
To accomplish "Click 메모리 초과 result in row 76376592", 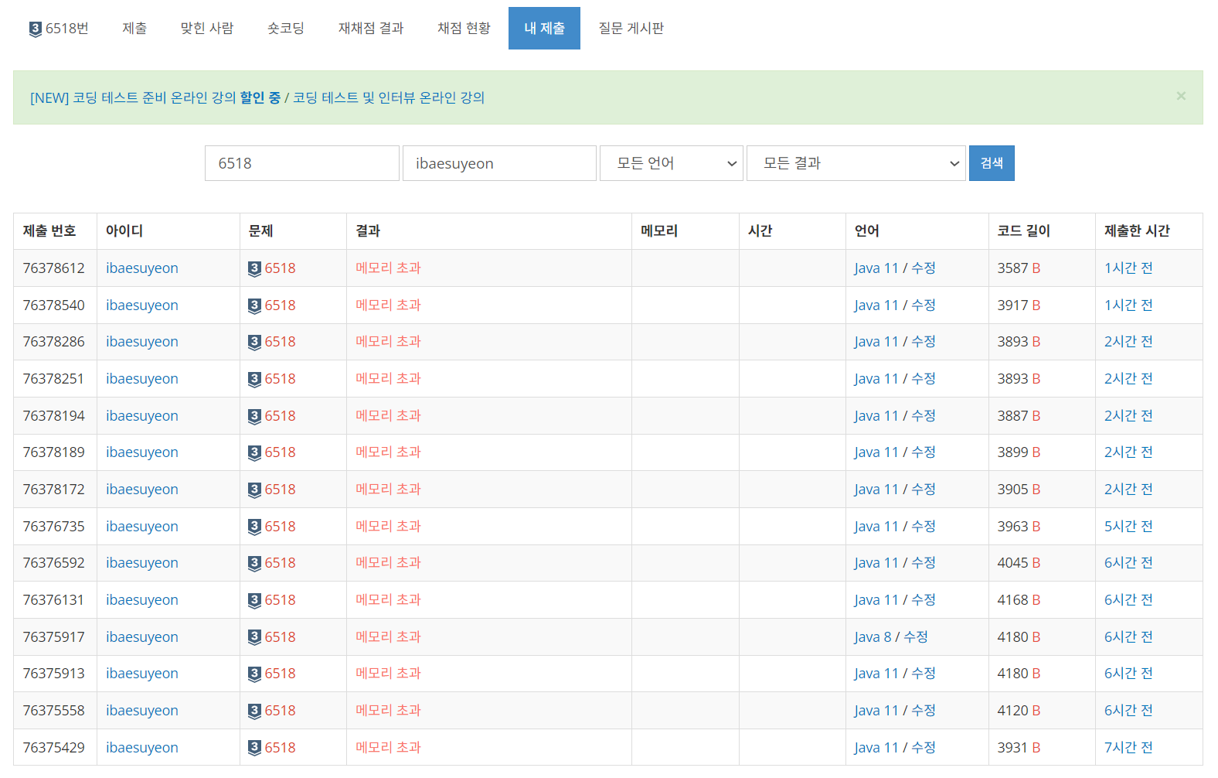I will [x=388, y=562].
